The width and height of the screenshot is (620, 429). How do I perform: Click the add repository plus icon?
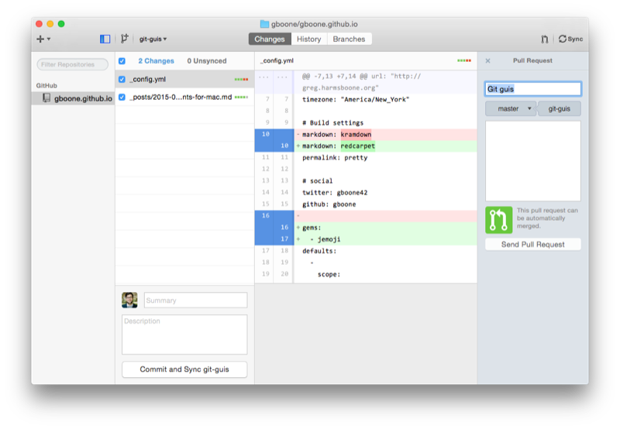point(40,39)
